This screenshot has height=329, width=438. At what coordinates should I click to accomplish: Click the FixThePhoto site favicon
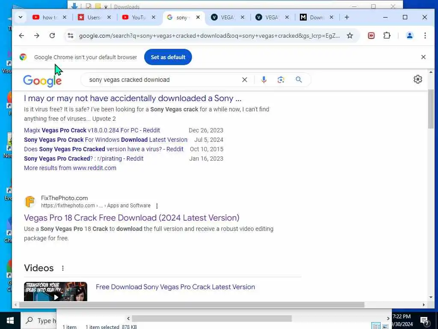(x=30, y=202)
